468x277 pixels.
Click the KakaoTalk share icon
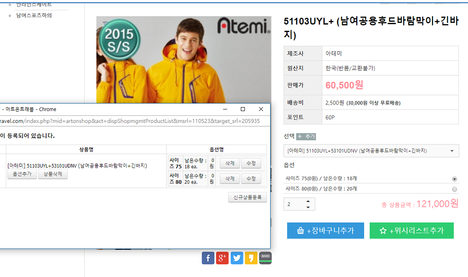click(251, 258)
